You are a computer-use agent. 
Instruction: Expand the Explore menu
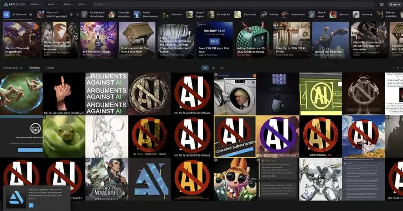point(36,4)
